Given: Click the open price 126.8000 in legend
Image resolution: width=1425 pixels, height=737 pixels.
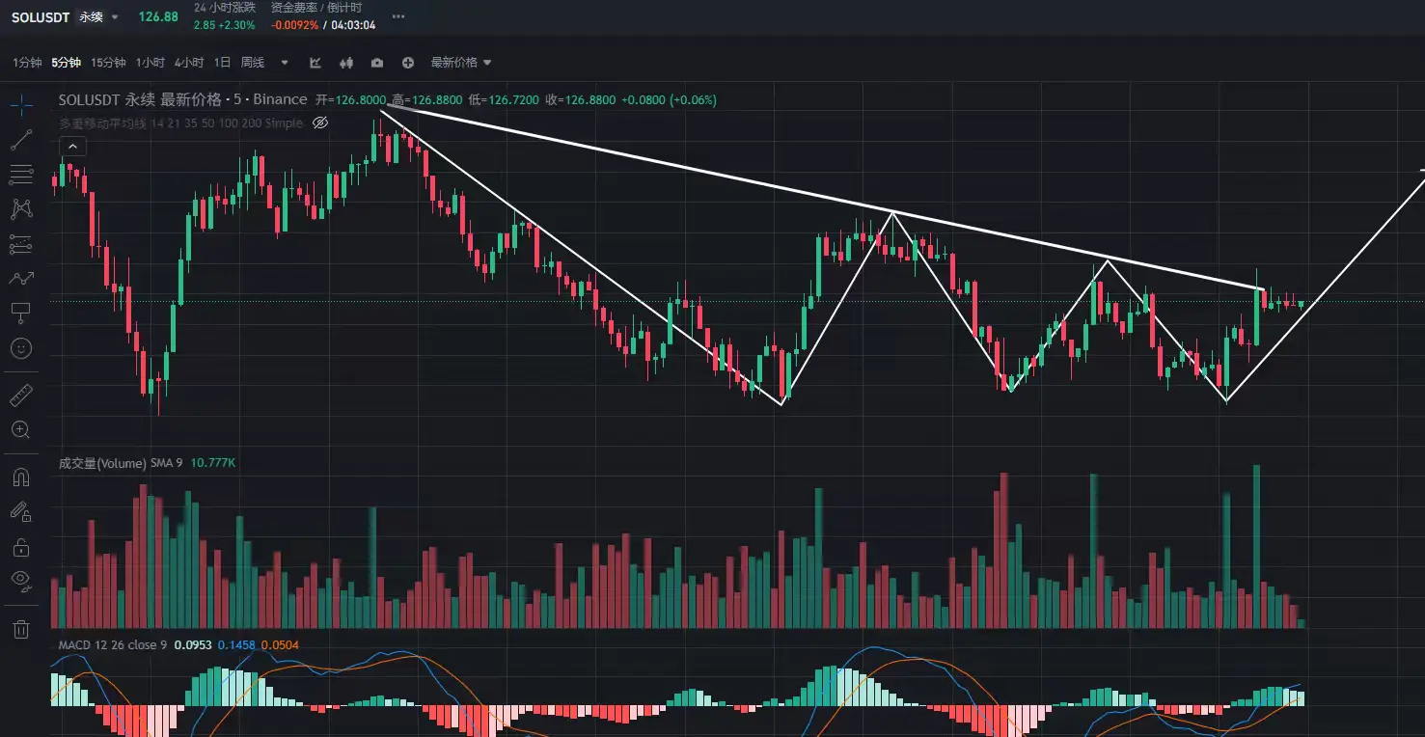Looking at the screenshot, I should point(361,99).
